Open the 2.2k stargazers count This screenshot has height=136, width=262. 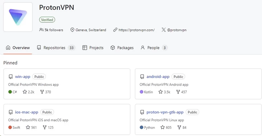click(x=31, y=92)
